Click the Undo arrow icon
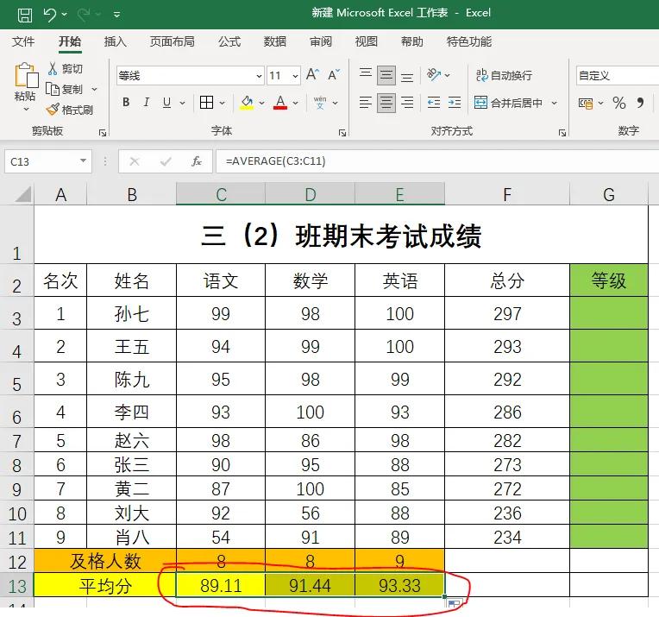The width and height of the screenshot is (659, 617). (x=49, y=15)
